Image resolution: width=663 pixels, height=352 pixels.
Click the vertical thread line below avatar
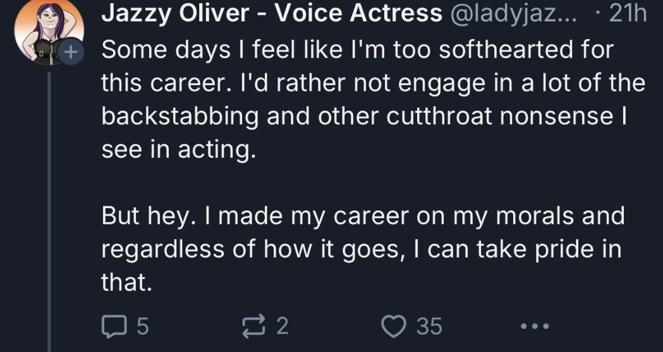[49, 211]
